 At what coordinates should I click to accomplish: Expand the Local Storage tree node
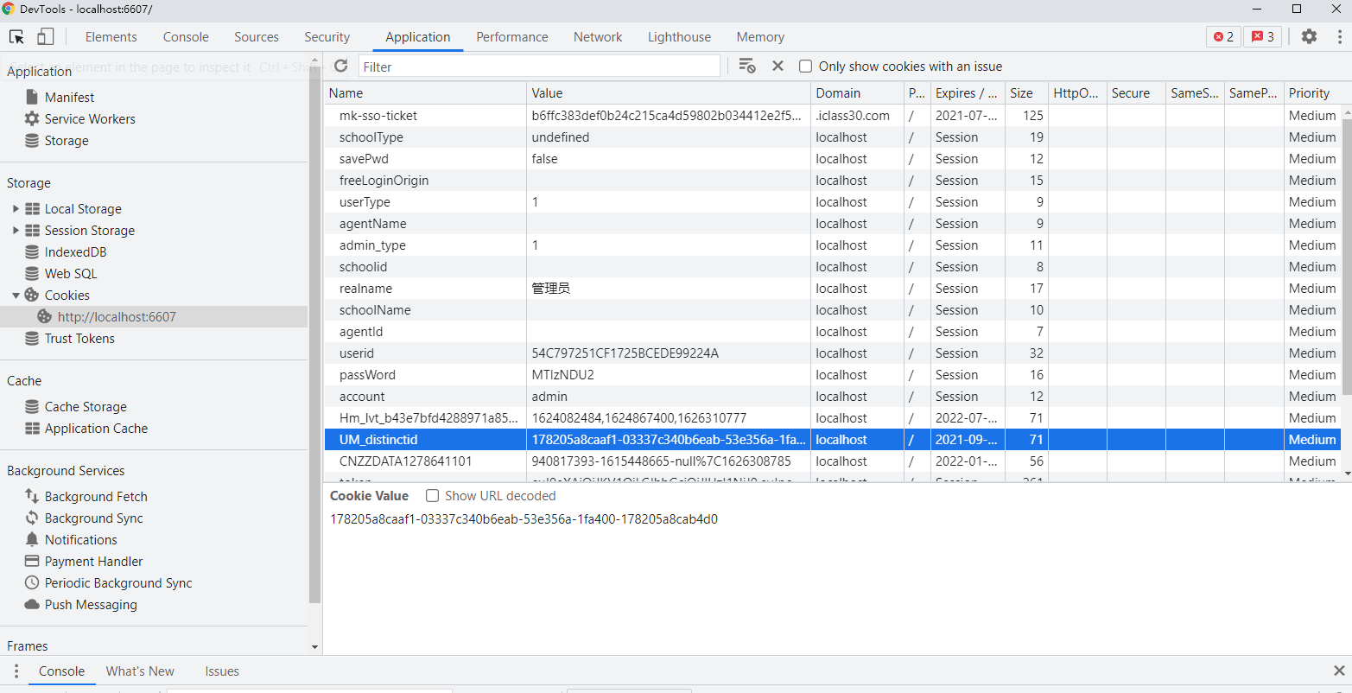click(16, 209)
